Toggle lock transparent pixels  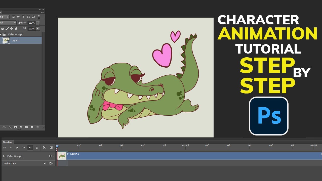pos(3,29)
